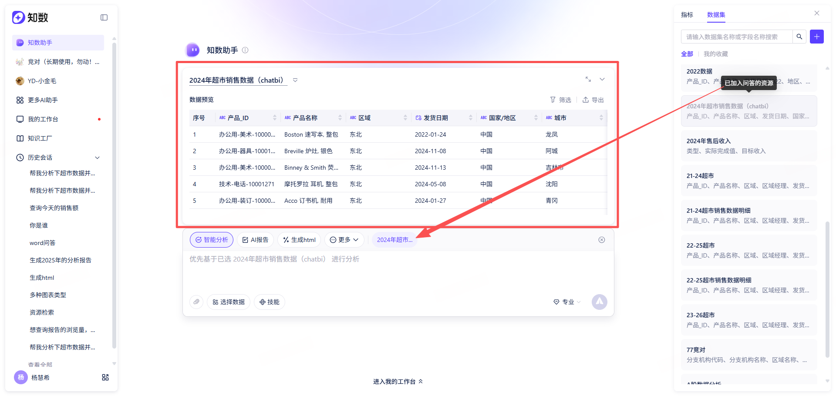
Task: Remove the selected 2024年超市 dataset tag
Action: [602, 240]
